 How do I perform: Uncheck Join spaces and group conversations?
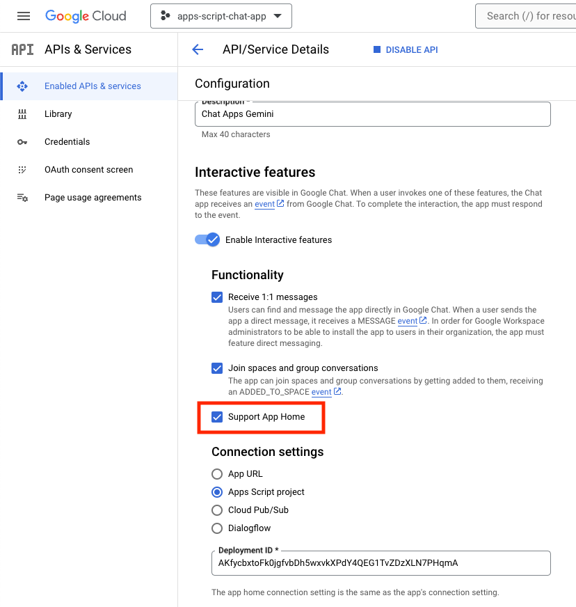(x=217, y=368)
